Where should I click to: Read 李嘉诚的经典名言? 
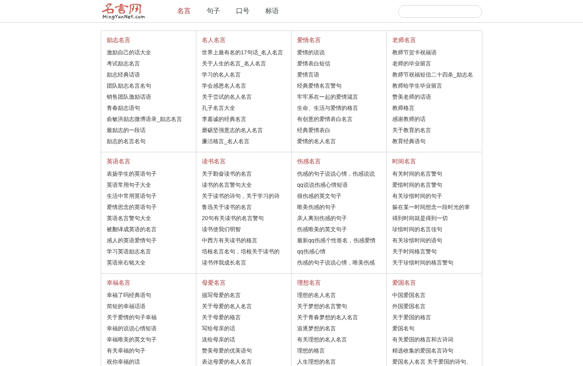[224, 119]
